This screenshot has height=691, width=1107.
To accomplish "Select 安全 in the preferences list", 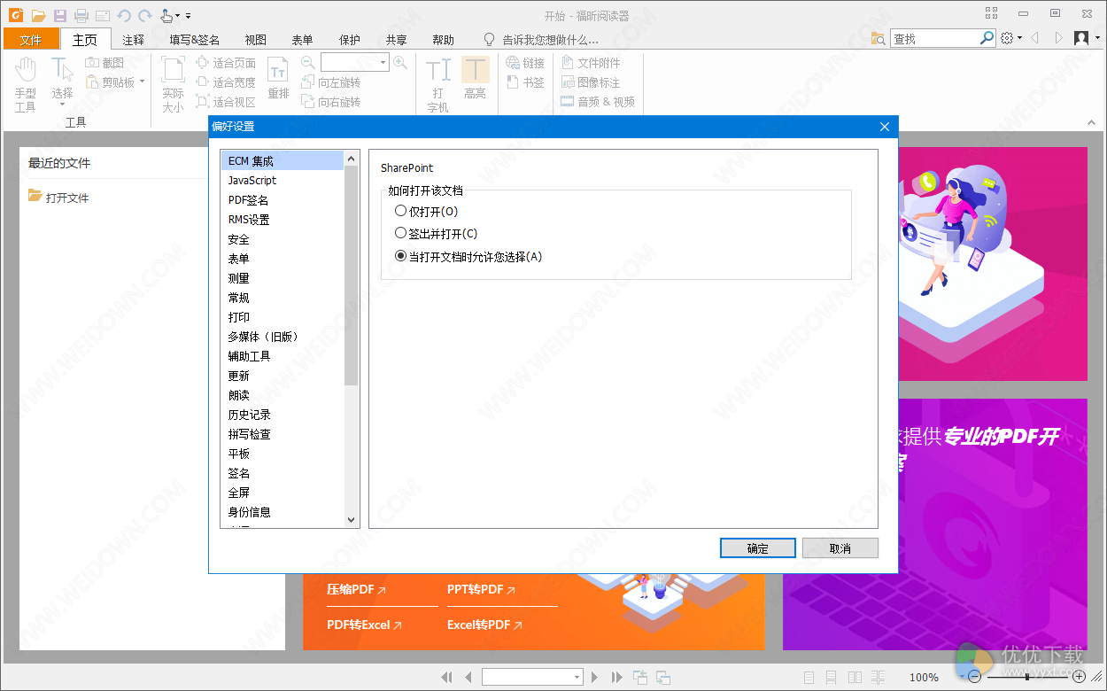I will coord(282,238).
